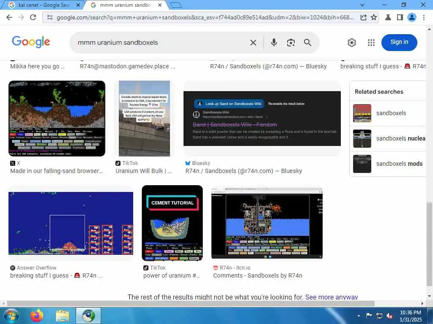This screenshot has width=433, height=324.
Task: Open tab search dropdown chevron
Action: [x=362, y=5]
